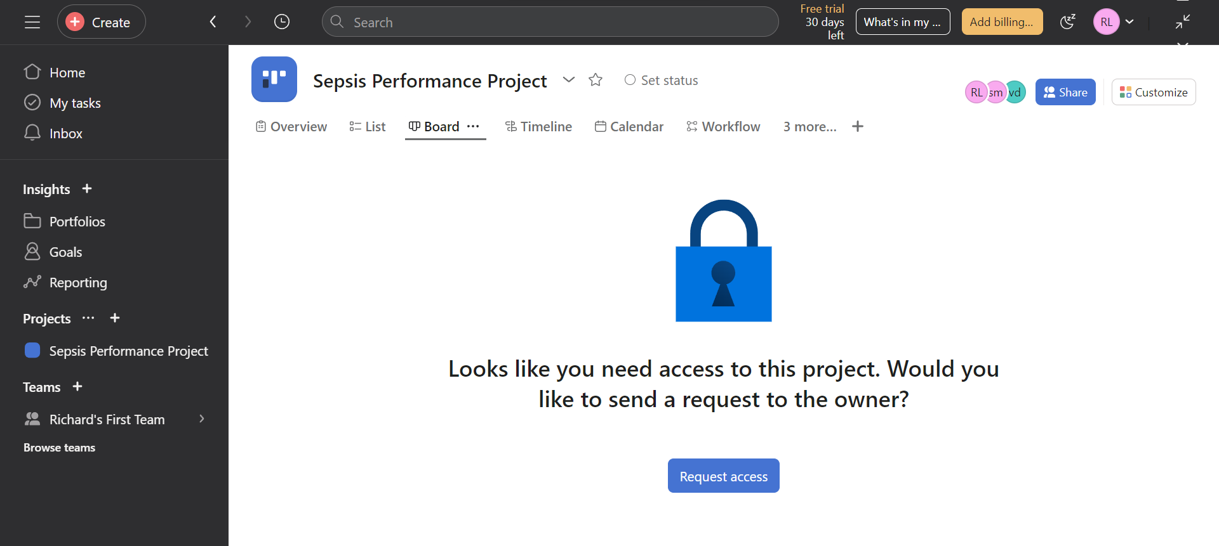
Task: Add a new Insights item
Action: tap(87, 189)
